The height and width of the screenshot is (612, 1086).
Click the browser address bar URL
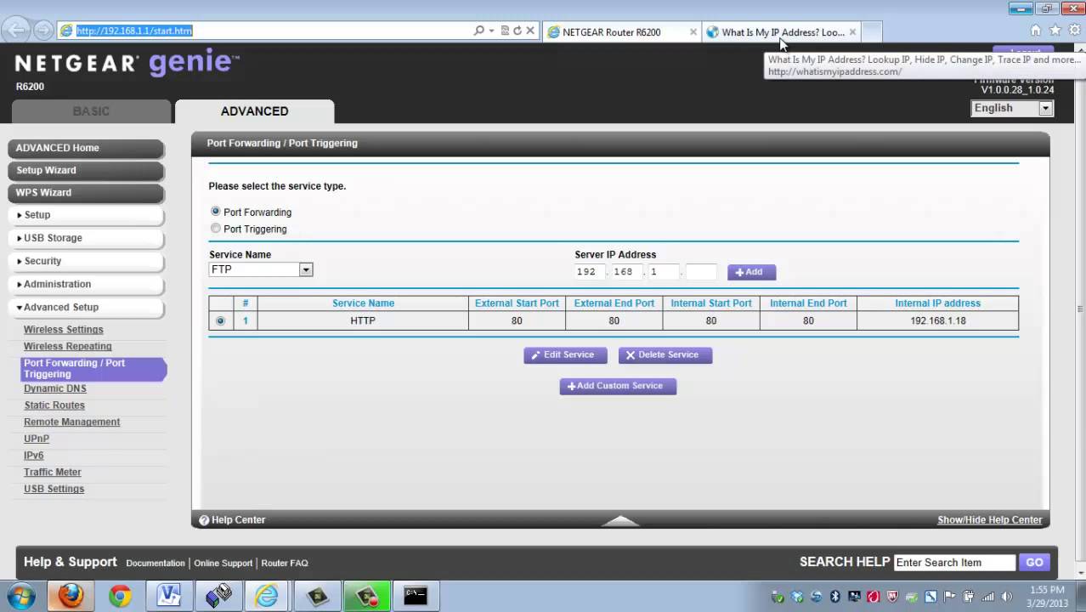tap(134, 31)
